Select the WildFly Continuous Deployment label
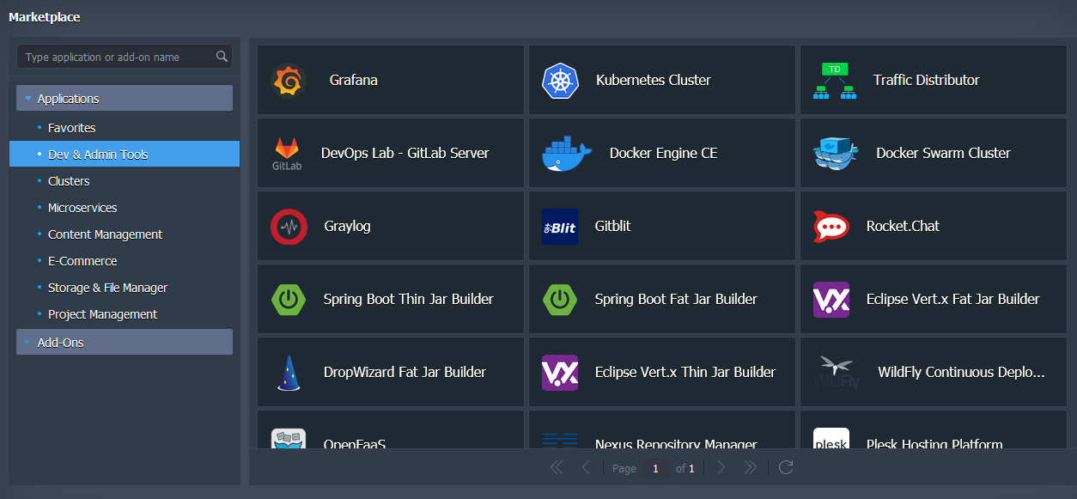The height and width of the screenshot is (499, 1077). [962, 373]
